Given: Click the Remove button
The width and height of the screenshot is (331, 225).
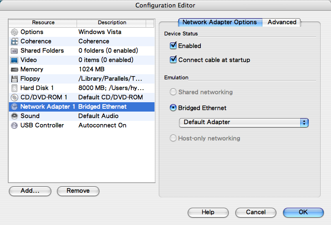Looking at the screenshot, I should pyautogui.click(x=78, y=191).
